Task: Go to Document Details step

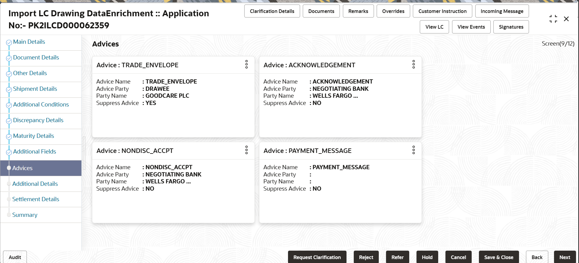Action: [36, 57]
